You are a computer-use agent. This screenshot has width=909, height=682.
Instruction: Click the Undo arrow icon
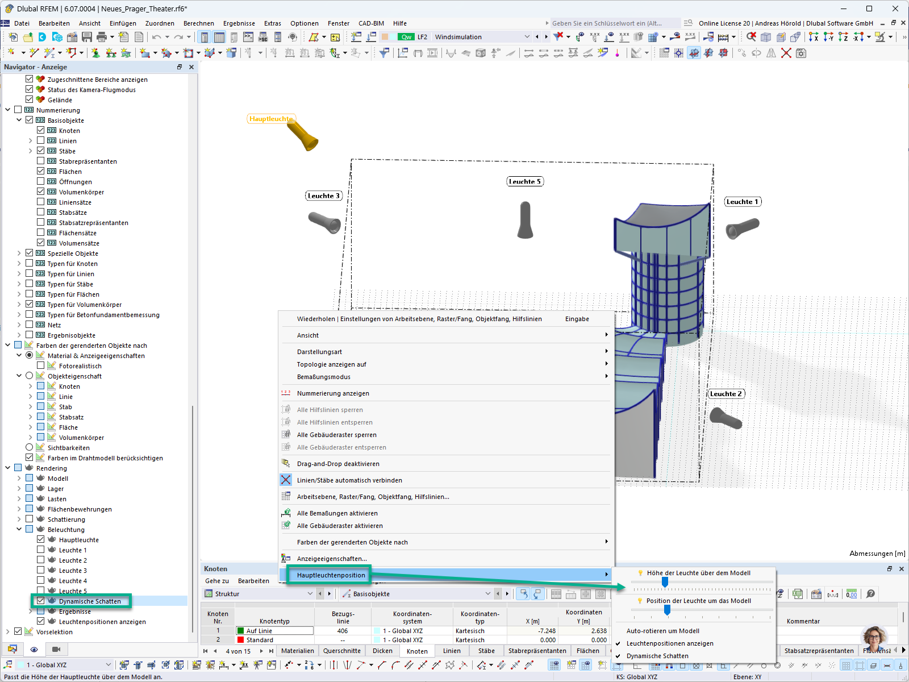(156, 37)
